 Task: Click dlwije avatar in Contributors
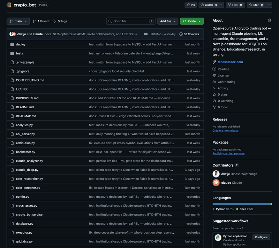(x=216, y=174)
